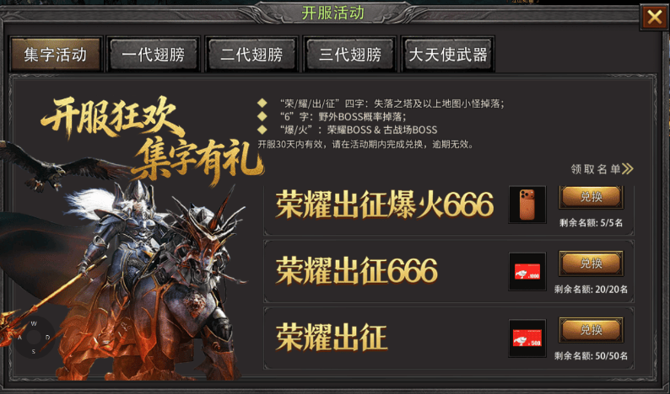Click the W key on virtual joystick
Viewport: 670px width, 394px height.
coord(34,323)
